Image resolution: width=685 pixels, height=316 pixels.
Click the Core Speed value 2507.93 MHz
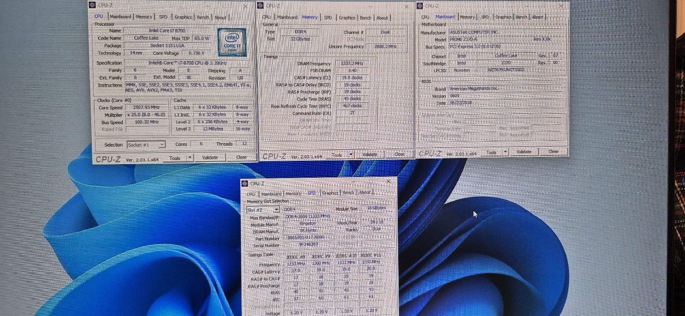[x=147, y=107]
